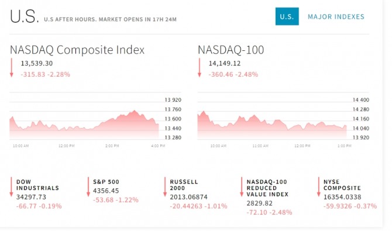
Task: Open NASDAQ-100 REDUCED VALUE INDEX entry
Action: [267, 188]
